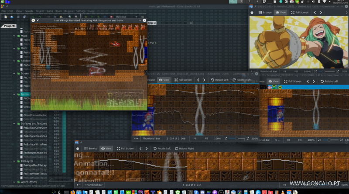Screen dimensions: 349x194
Task: Adjust zoom slider in the 141% Gwenview window
Action: click(331, 140)
